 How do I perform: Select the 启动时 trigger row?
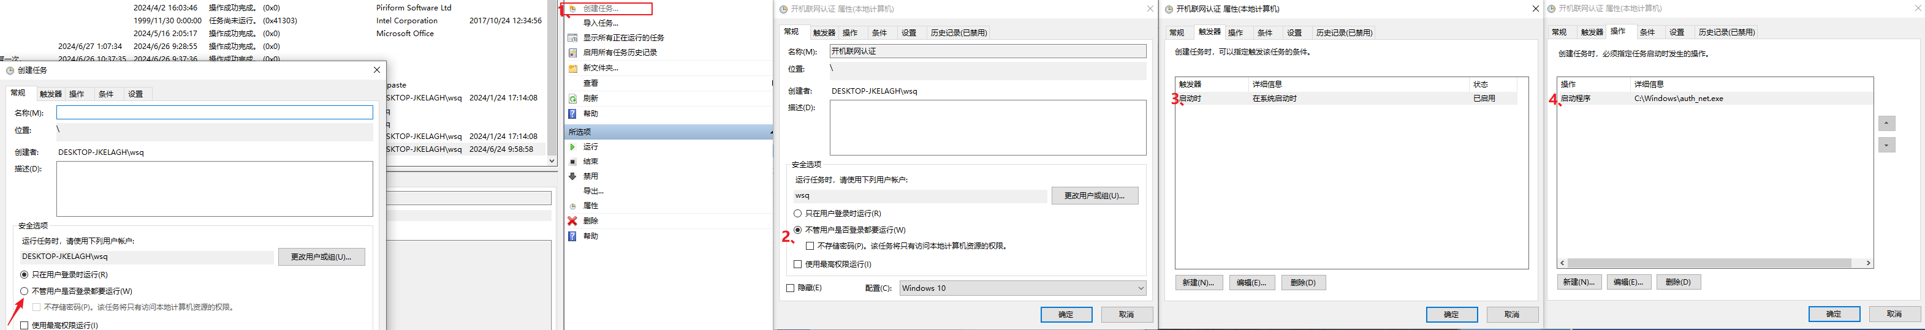(1346, 99)
